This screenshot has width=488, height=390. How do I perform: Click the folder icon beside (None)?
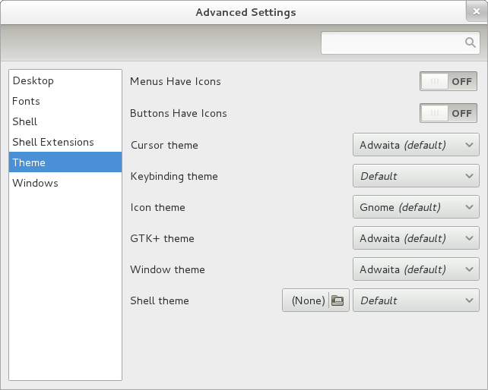[x=337, y=300]
